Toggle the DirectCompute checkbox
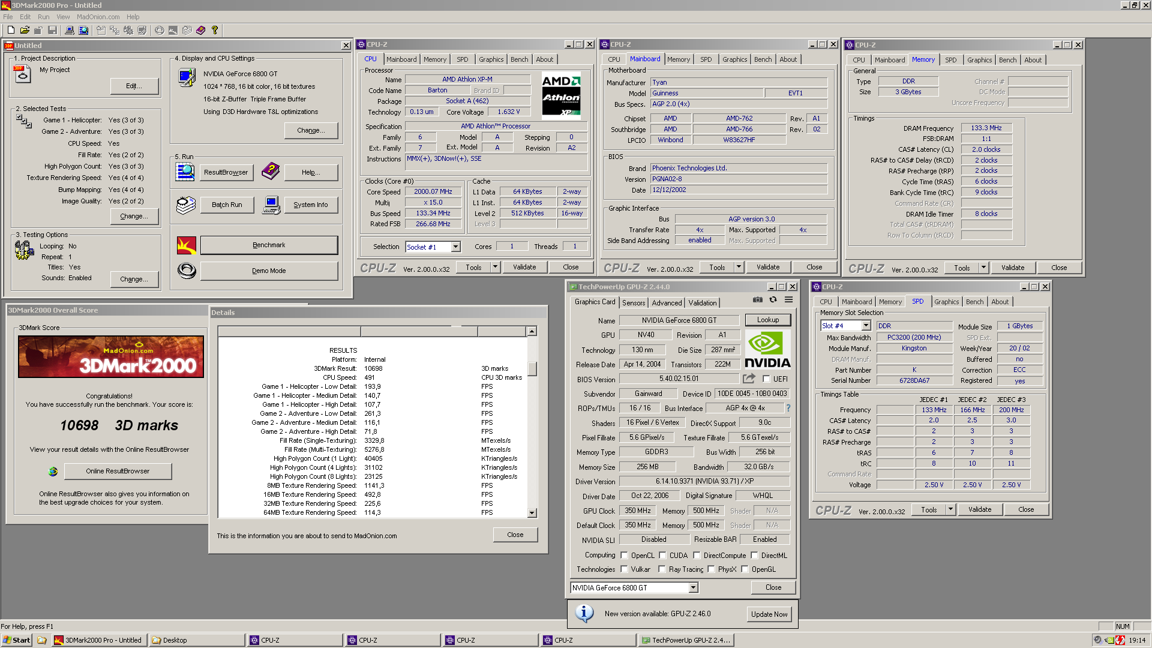The image size is (1152, 648). (x=697, y=556)
